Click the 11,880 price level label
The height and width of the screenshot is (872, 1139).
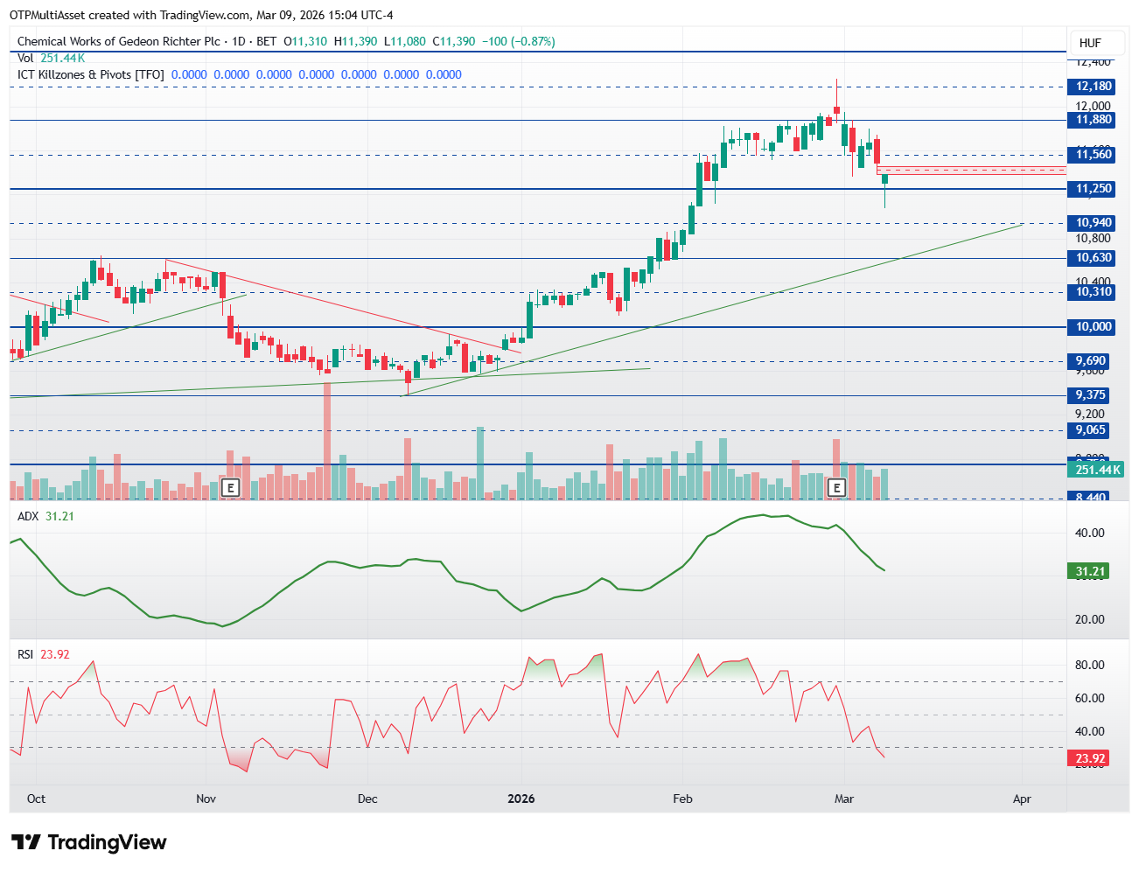(1094, 120)
